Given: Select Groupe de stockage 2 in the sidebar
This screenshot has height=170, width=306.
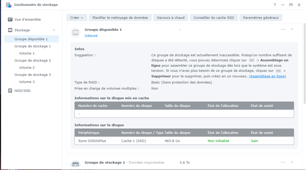Looking at the screenshot, I should [33, 61].
